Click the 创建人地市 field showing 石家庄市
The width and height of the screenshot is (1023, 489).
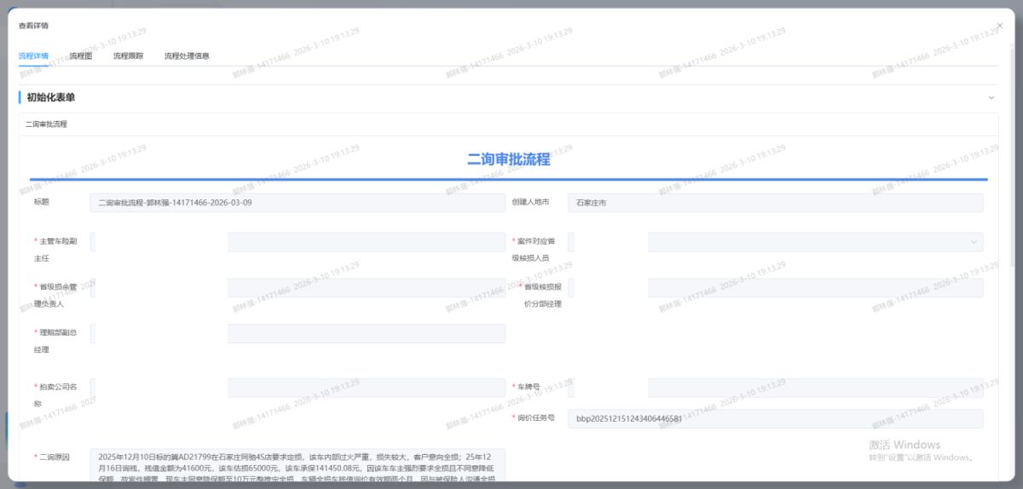point(774,203)
